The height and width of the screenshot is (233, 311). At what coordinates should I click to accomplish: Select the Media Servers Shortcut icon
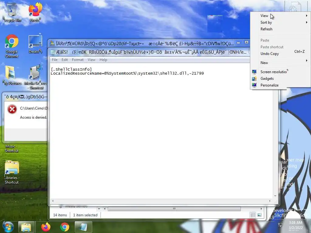pos(35,77)
